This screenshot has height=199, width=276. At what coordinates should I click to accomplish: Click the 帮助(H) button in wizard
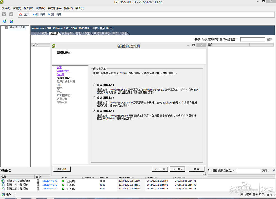(x=62, y=169)
